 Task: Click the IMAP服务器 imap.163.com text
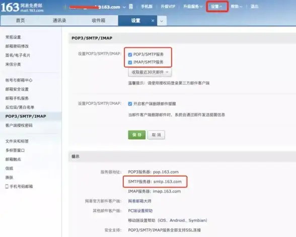pyautogui.click(x=155, y=192)
